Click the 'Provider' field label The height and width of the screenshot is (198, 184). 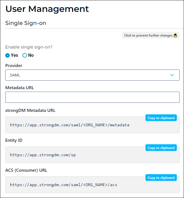pyautogui.click(x=14, y=66)
